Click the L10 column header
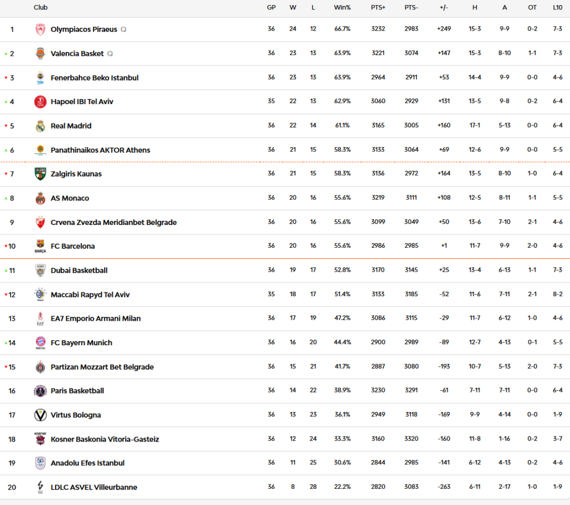The height and width of the screenshot is (505, 570). click(557, 7)
